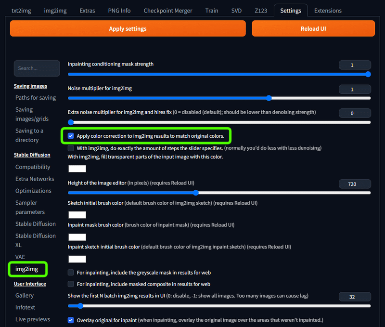Click Extra noise multiplier value box
The image size is (385, 327).
(x=355, y=113)
